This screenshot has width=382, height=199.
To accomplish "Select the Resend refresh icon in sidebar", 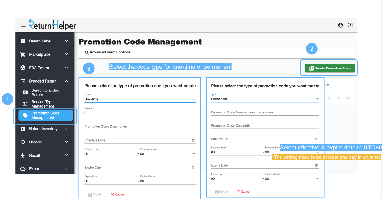I will tap(23, 142).
